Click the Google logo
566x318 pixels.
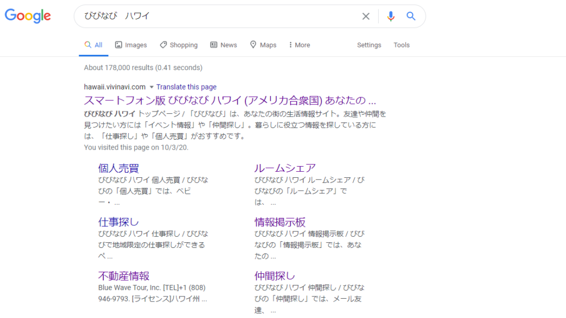(x=28, y=16)
